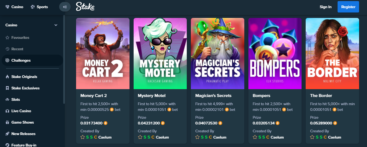The image size is (367, 147).
Task: Click the Sign In link
Action: click(x=326, y=7)
